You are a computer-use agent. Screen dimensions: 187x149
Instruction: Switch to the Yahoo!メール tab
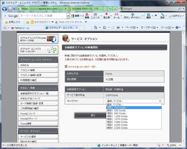tap(27, 28)
